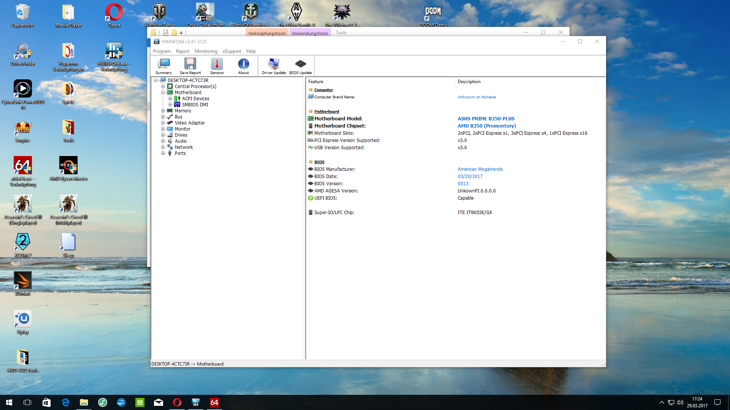Expand the Video Adapter tree node
The height and width of the screenshot is (410, 730).
tap(163, 123)
